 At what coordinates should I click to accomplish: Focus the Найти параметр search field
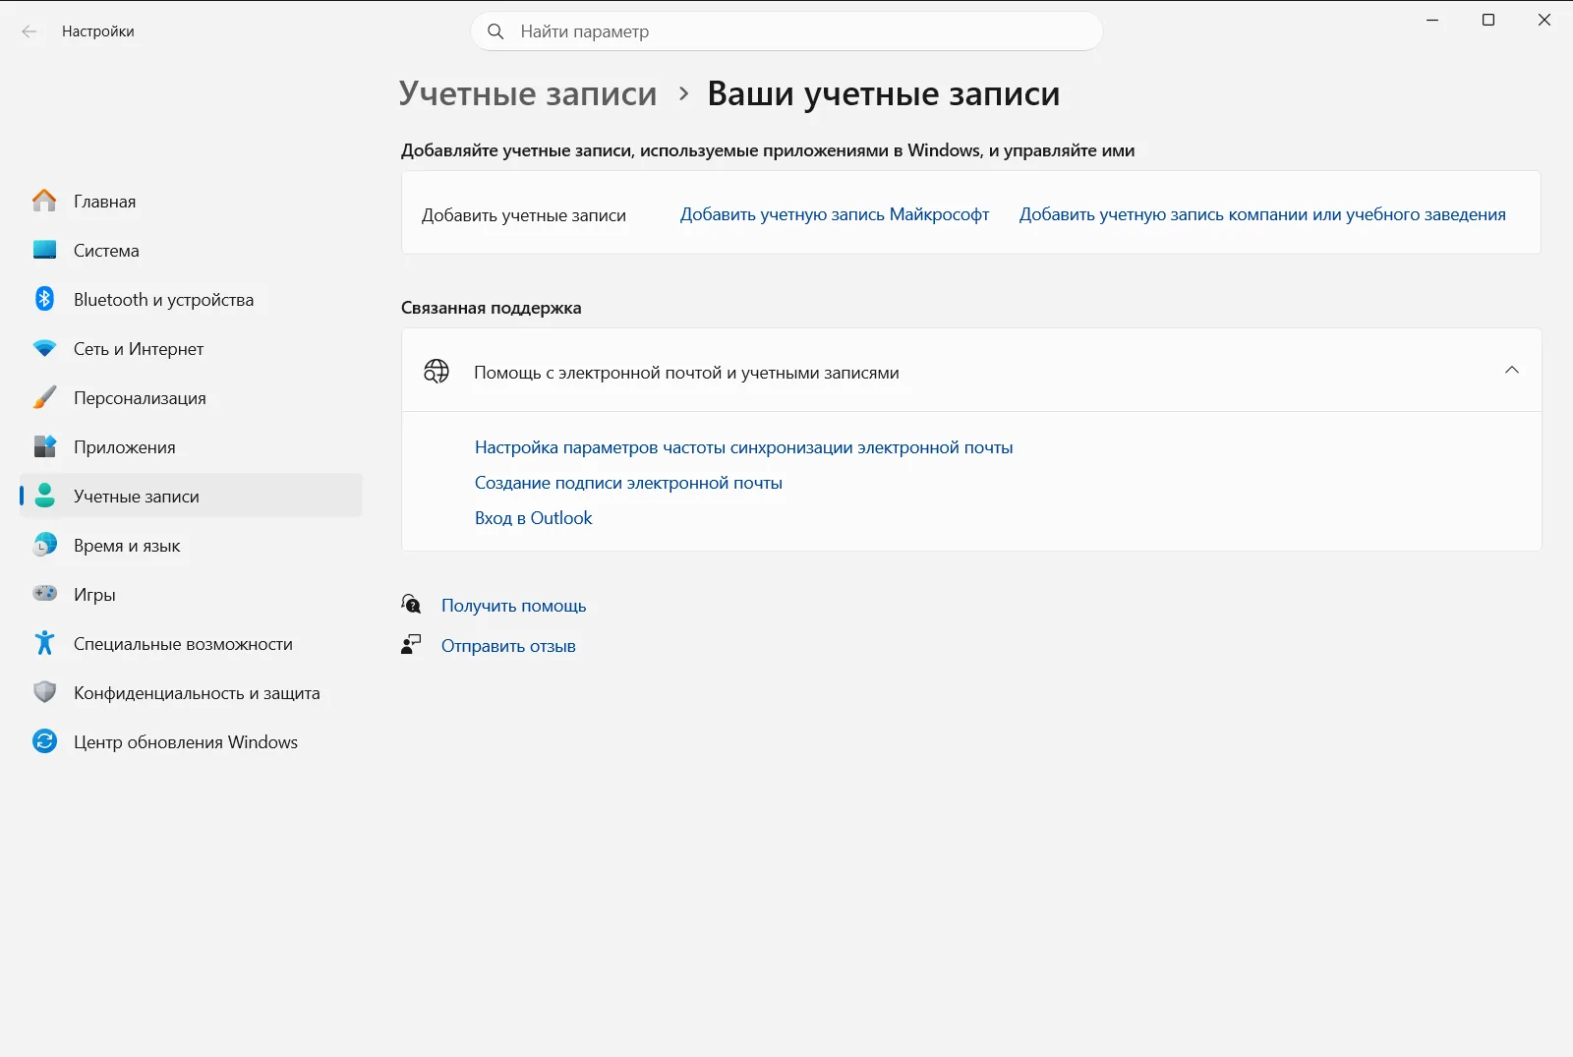point(786,31)
